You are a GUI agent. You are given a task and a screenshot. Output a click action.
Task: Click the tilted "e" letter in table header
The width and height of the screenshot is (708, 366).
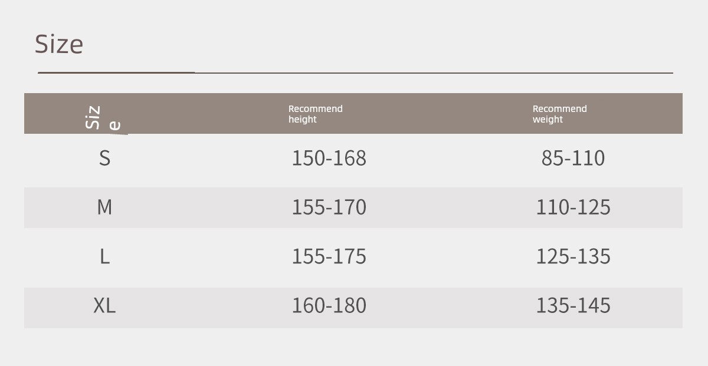(x=115, y=126)
